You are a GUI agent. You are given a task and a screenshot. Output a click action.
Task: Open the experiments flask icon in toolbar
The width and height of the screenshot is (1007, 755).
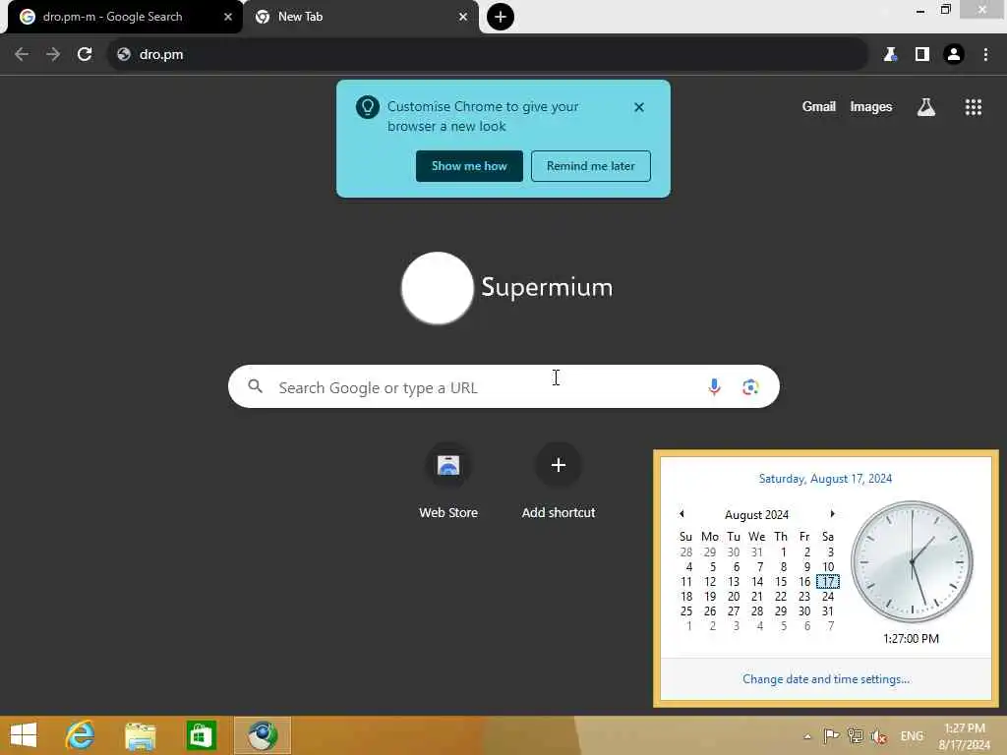click(x=890, y=55)
